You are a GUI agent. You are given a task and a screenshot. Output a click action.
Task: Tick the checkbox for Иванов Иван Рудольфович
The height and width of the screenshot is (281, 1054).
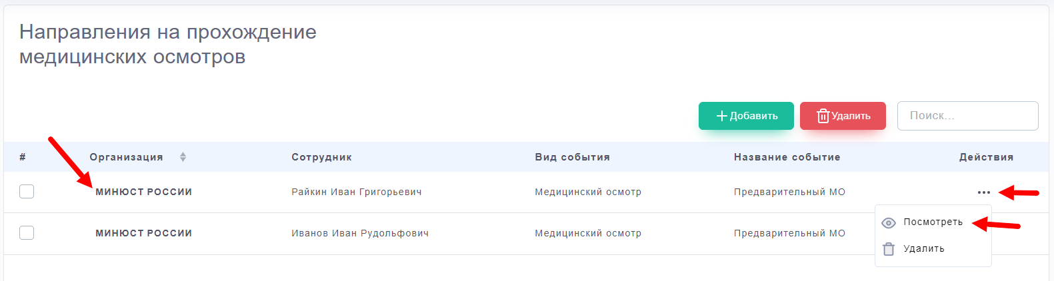coord(27,233)
